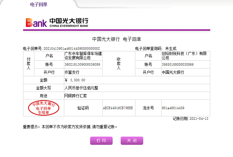Click the China Everbright Bank logo
233x157 pixels.
tap(57, 23)
